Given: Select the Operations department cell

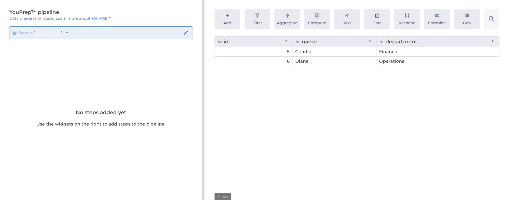Looking at the screenshot, I should tap(391, 61).
